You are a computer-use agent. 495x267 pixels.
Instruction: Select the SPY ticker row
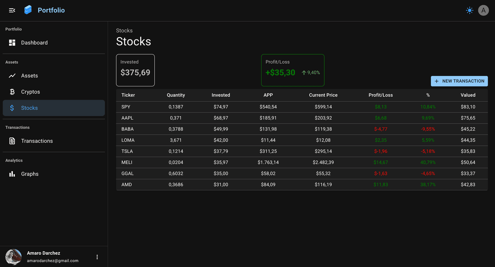(302, 107)
